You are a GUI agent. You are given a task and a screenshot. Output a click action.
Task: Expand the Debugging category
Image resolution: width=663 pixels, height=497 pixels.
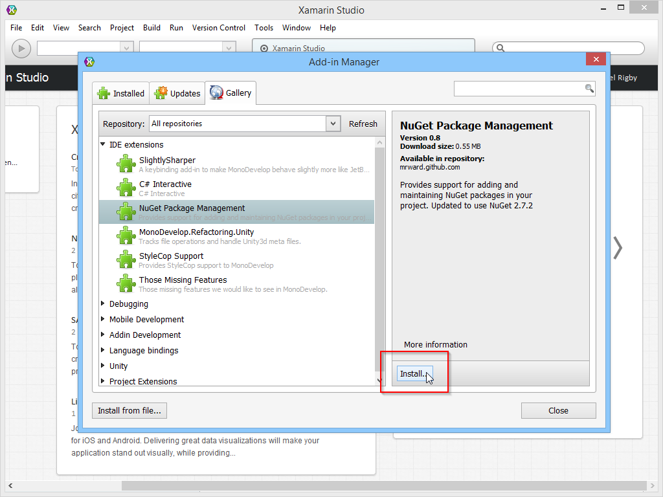103,304
